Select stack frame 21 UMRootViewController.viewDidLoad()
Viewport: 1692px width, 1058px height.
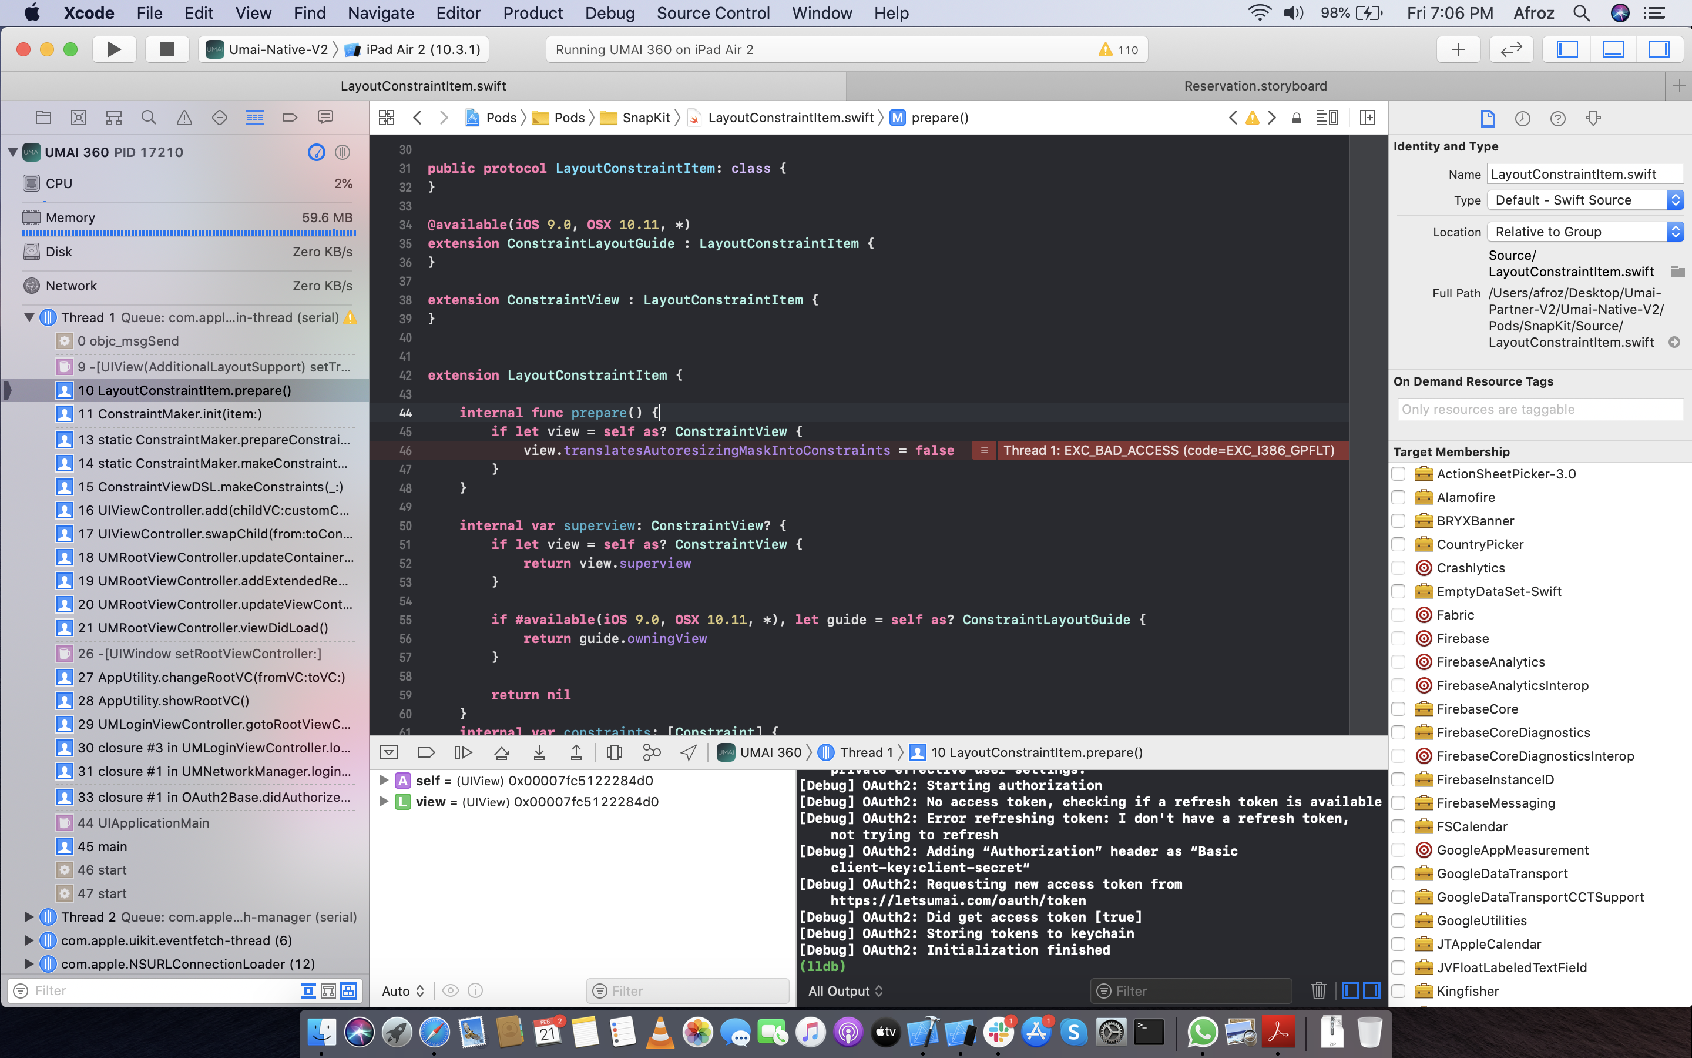(203, 628)
